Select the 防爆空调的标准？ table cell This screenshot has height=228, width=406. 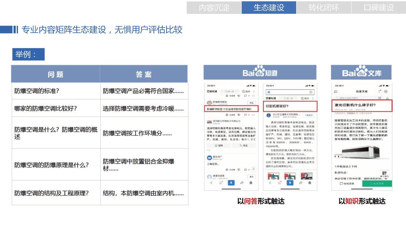click(56, 91)
